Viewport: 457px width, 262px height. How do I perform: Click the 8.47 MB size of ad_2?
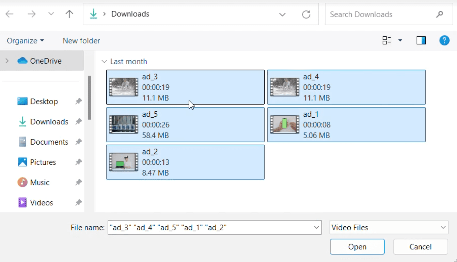155,173
